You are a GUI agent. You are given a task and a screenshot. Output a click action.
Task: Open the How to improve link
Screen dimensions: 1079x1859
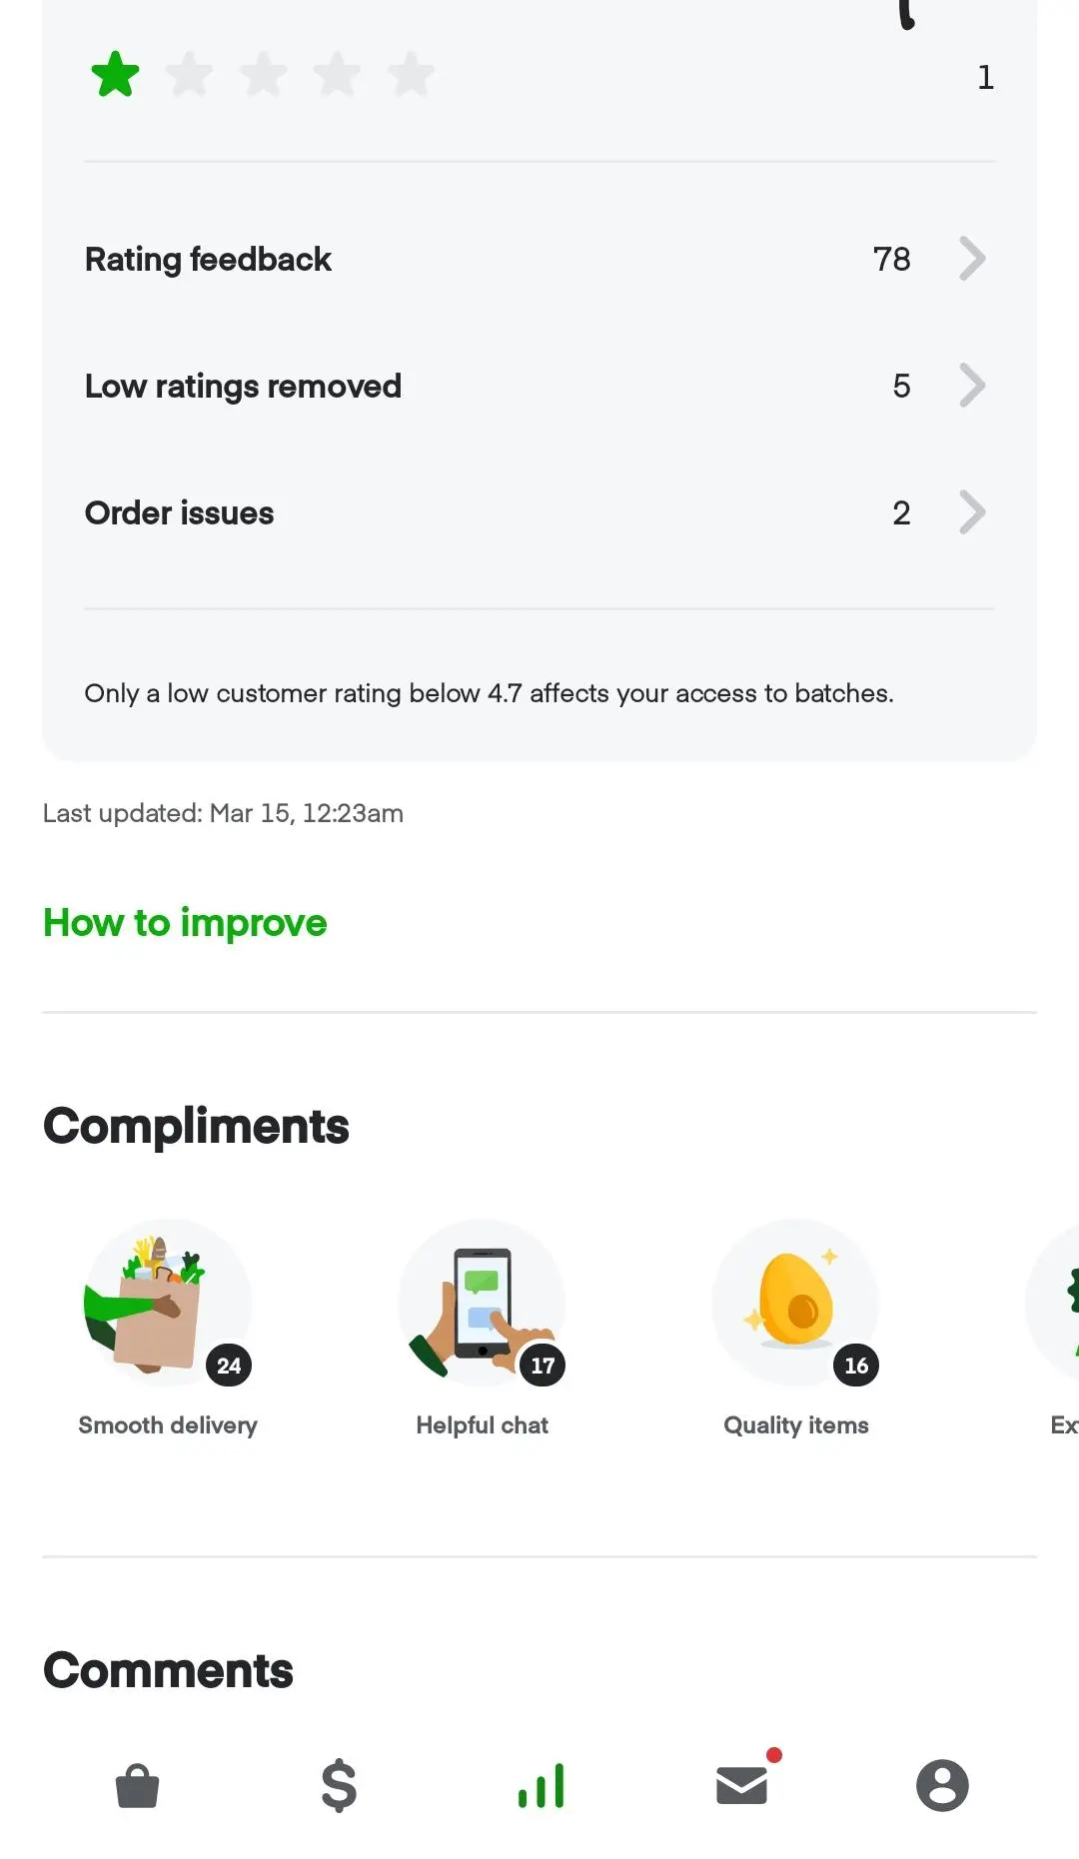tap(184, 923)
